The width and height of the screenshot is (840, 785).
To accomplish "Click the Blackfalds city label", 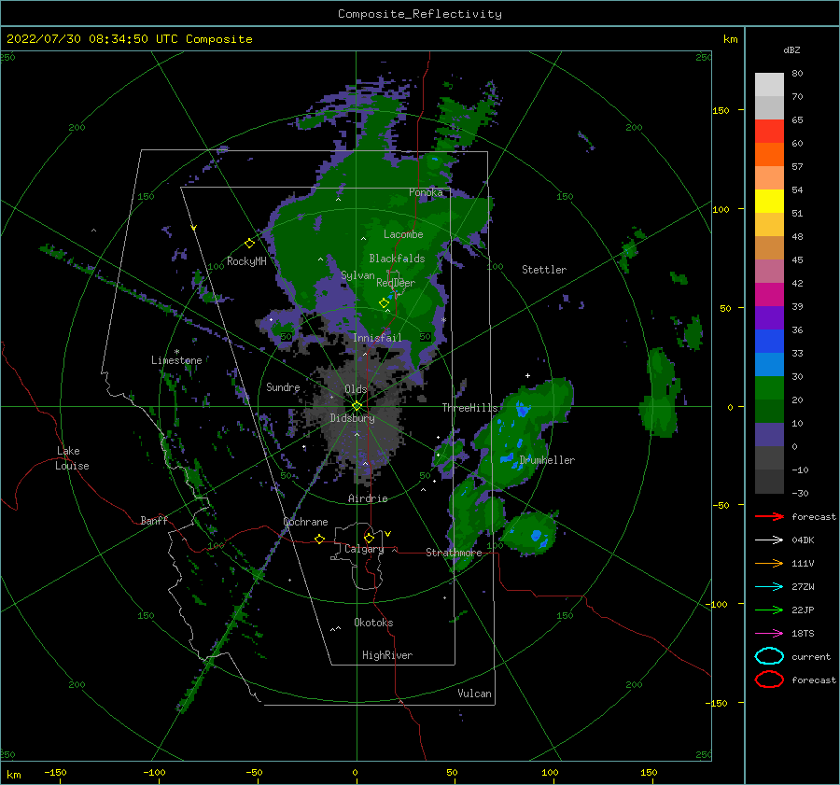I will click(x=397, y=259).
